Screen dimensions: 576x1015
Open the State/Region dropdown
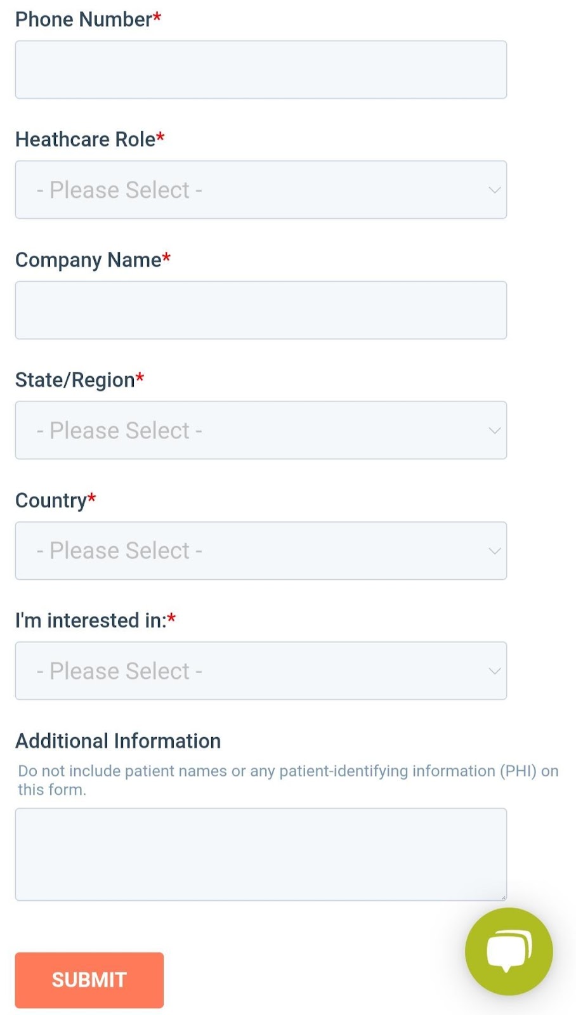pyautogui.click(x=260, y=430)
